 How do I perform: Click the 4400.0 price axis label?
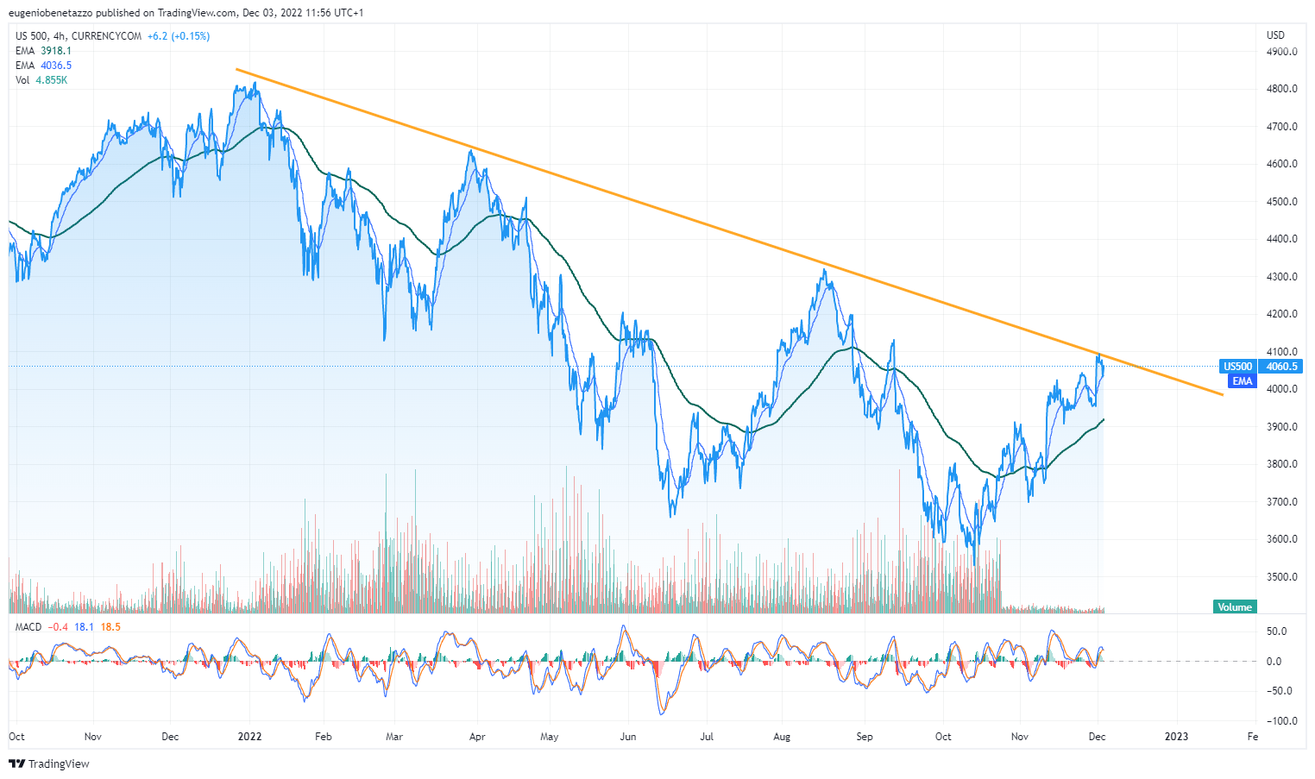click(x=1282, y=239)
